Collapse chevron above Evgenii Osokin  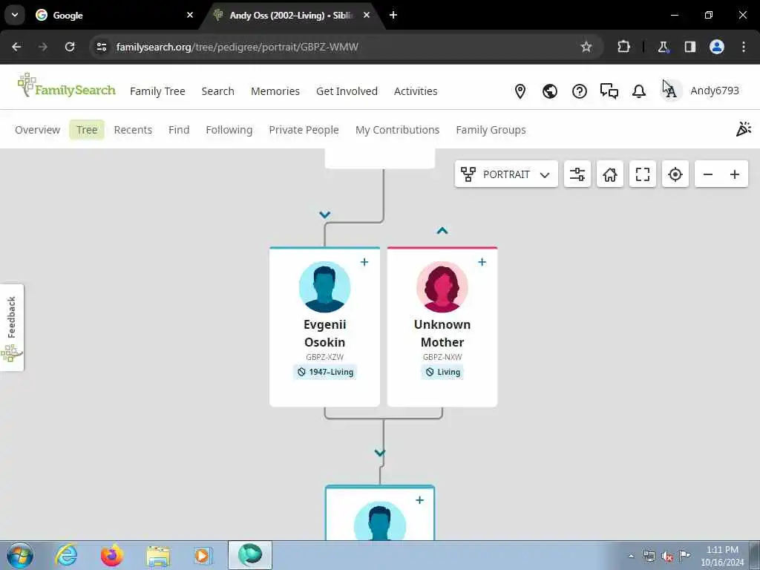325,214
